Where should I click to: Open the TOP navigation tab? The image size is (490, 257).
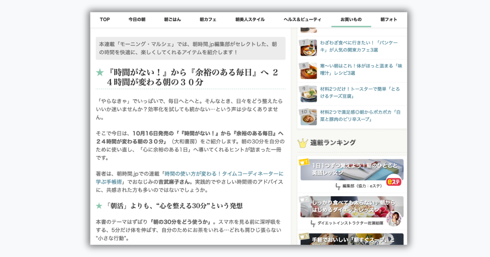pos(105,20)
